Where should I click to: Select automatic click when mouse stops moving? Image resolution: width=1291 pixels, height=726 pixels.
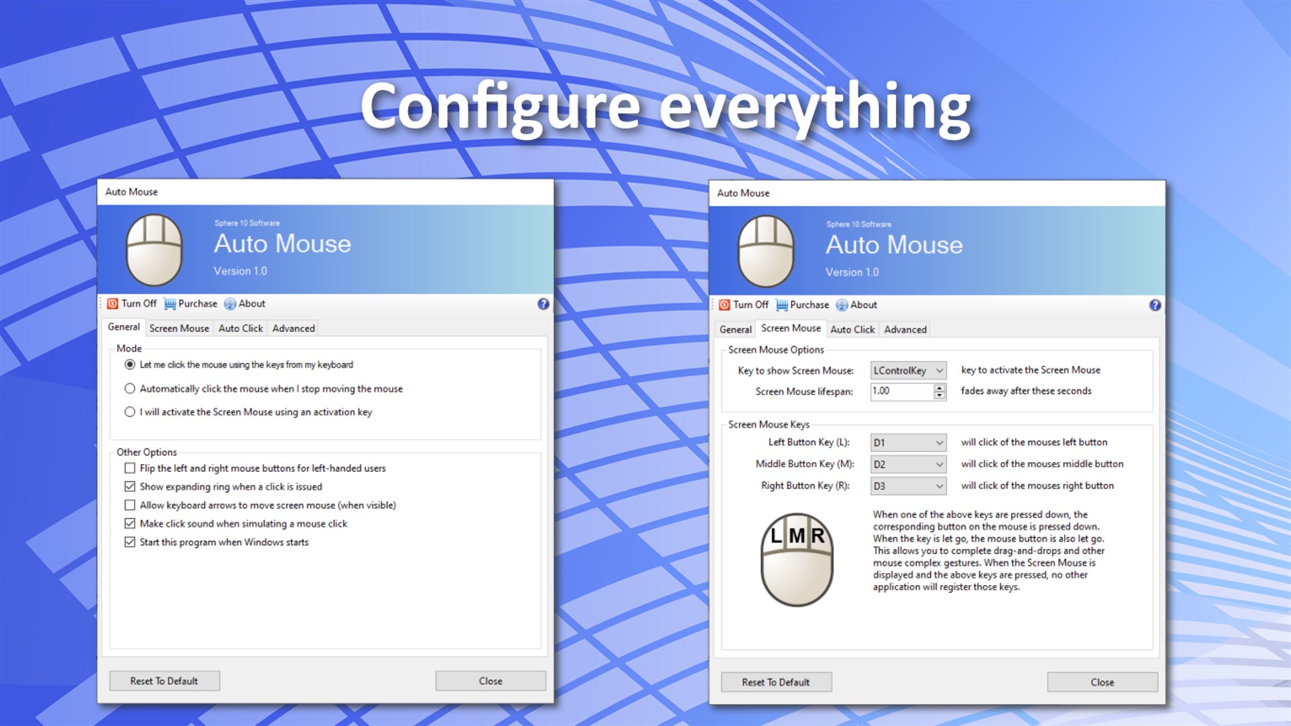(130, 389)
